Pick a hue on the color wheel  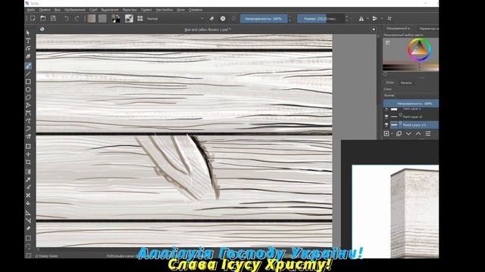point(419,49)
